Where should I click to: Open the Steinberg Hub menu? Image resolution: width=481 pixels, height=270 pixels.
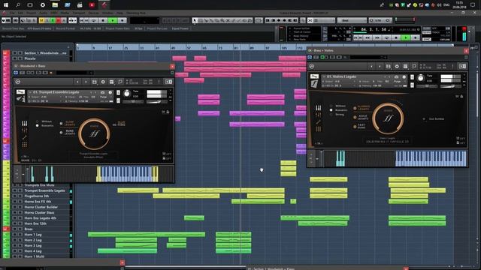pyautogui.click(x=136, y=13)
